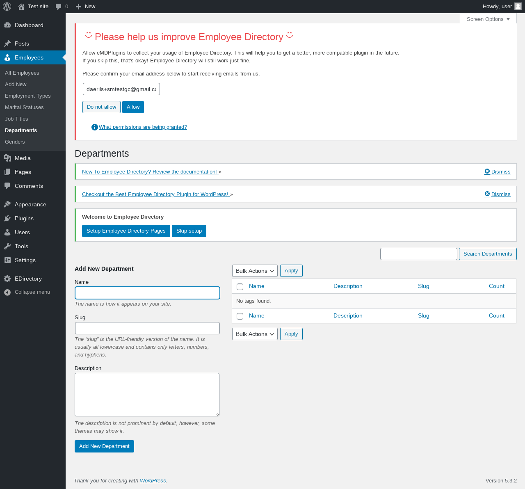
Task: Click the plus New icon in admin bar
Action: pos(79,7)
